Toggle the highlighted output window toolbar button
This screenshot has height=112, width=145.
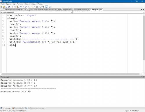[46, 7]
